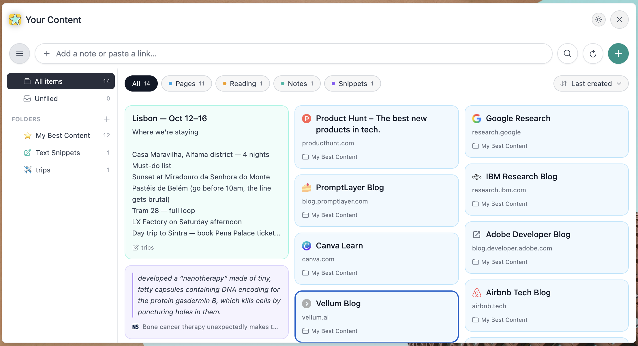
Task: Open the IBM Research Blog card title
Action: 521,176
